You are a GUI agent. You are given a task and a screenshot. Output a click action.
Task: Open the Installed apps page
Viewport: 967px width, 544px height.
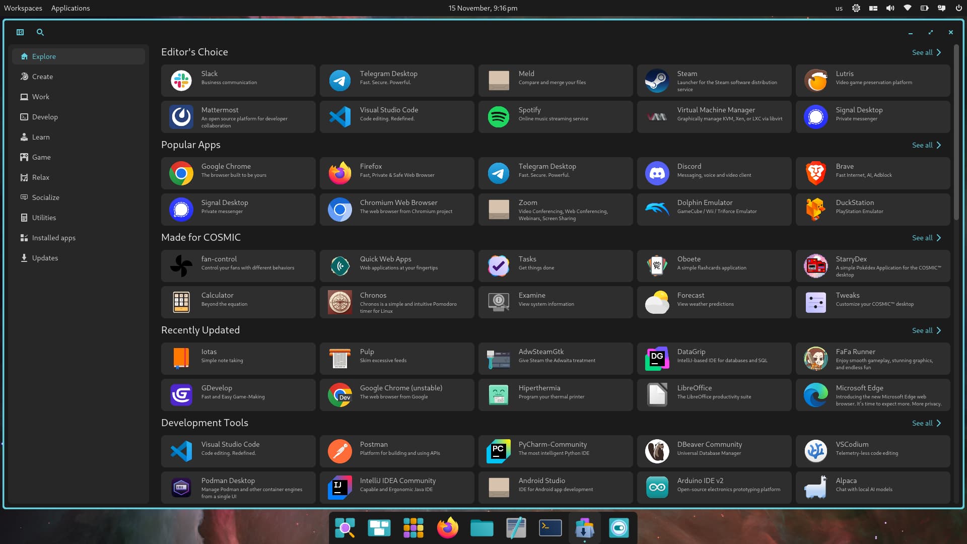point(79,238)
